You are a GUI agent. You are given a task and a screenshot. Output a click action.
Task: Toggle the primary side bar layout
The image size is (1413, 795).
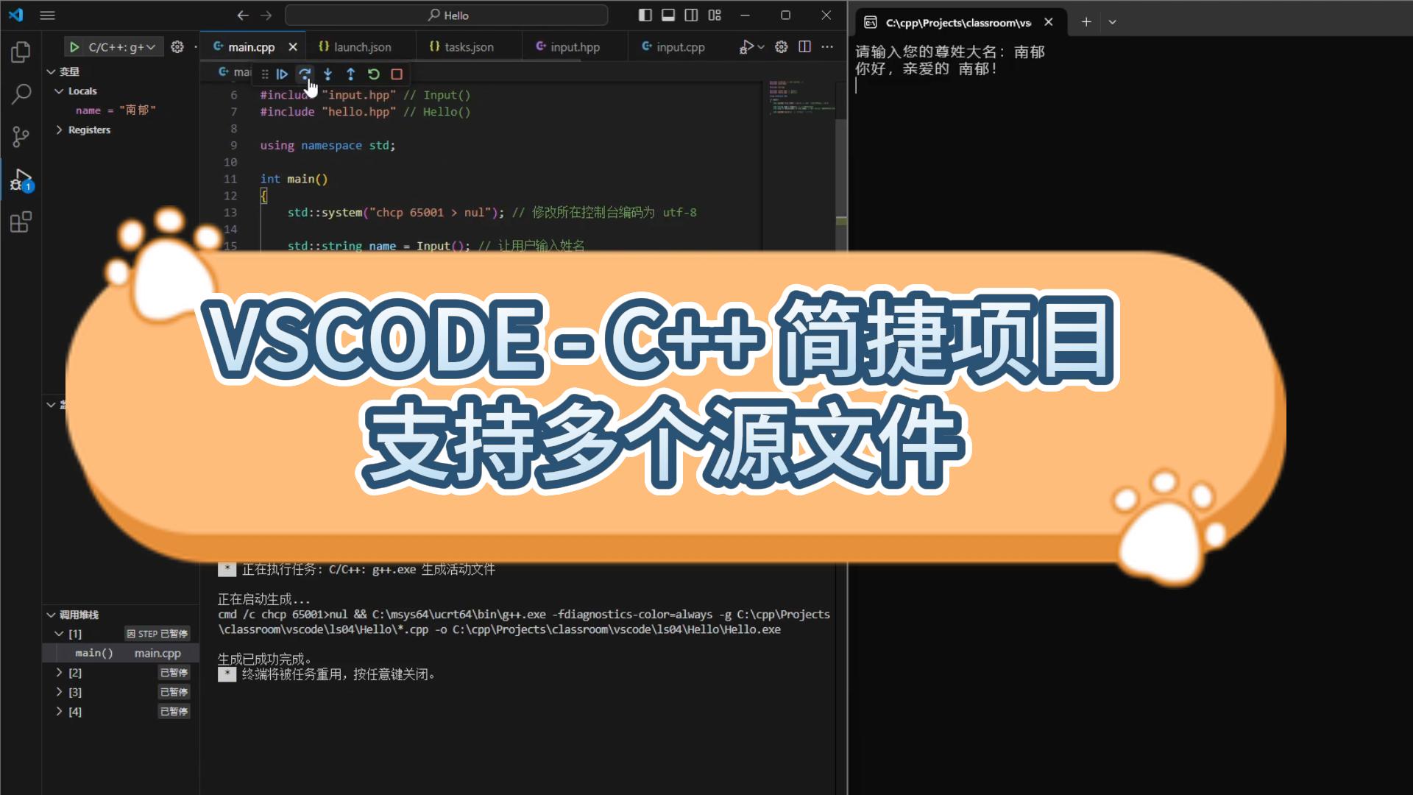(645, 15)
